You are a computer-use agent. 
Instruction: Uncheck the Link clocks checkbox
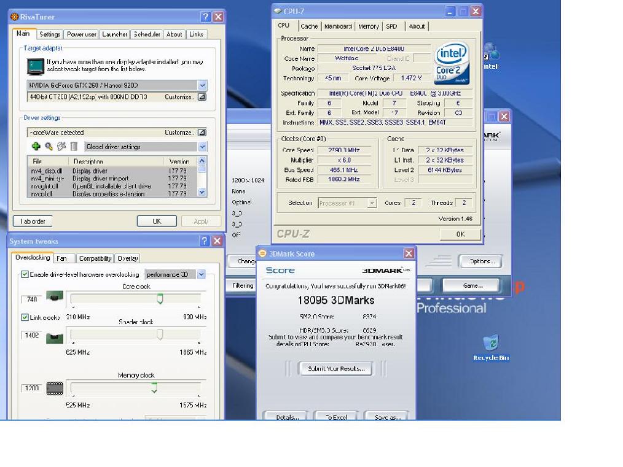(25, 317)
